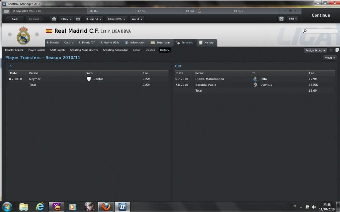
Task: Open the Boardroom tab
Action: click(160, 43)
